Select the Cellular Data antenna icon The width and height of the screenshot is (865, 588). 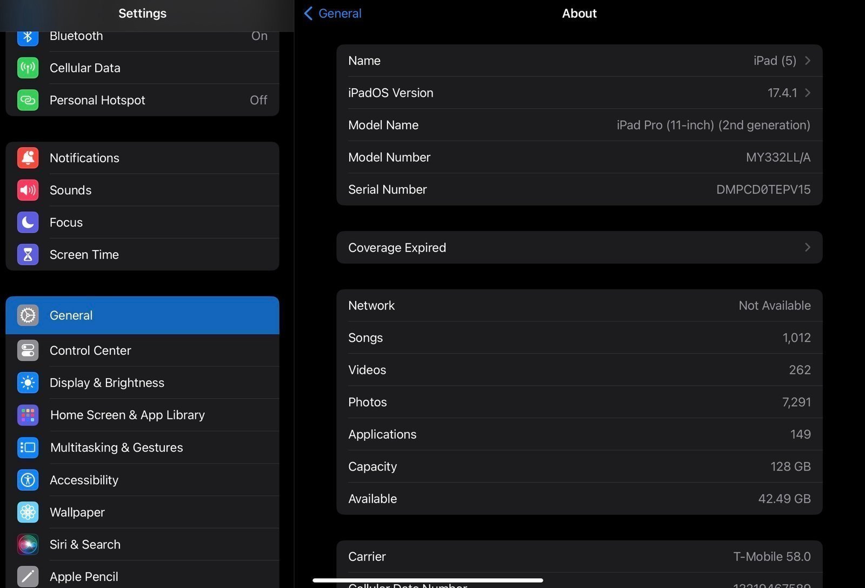[28, 68]
